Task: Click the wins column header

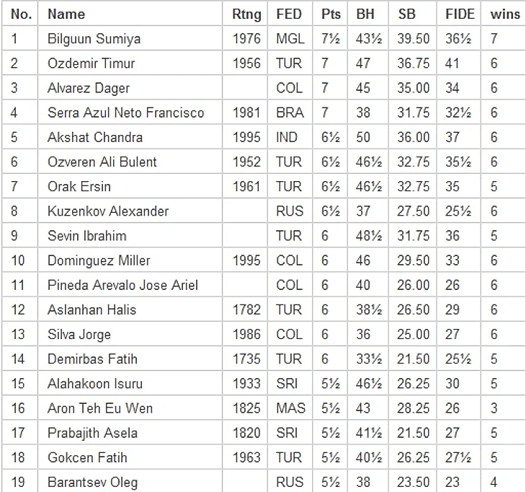Action: tap(505, 14)
